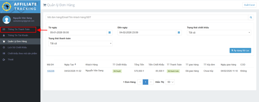Expand the 'Trạng thái chiết khấu' dropdown

(219, 32)
